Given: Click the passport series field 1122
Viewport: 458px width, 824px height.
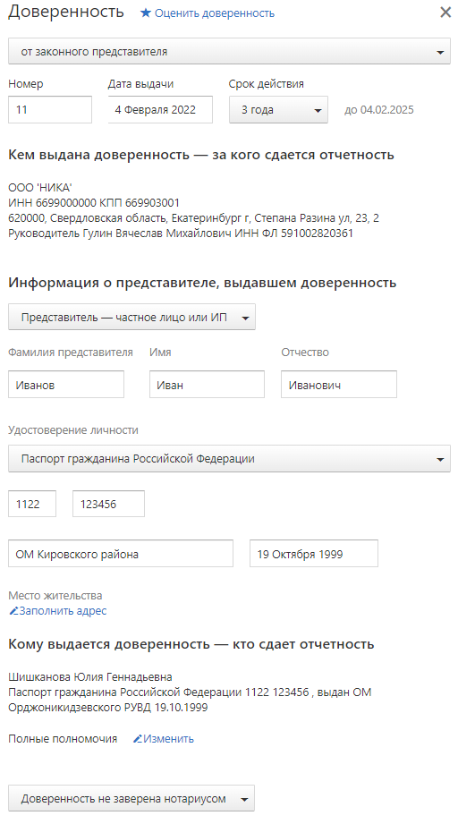Looking at the screenshot, I should coord(32,504).
